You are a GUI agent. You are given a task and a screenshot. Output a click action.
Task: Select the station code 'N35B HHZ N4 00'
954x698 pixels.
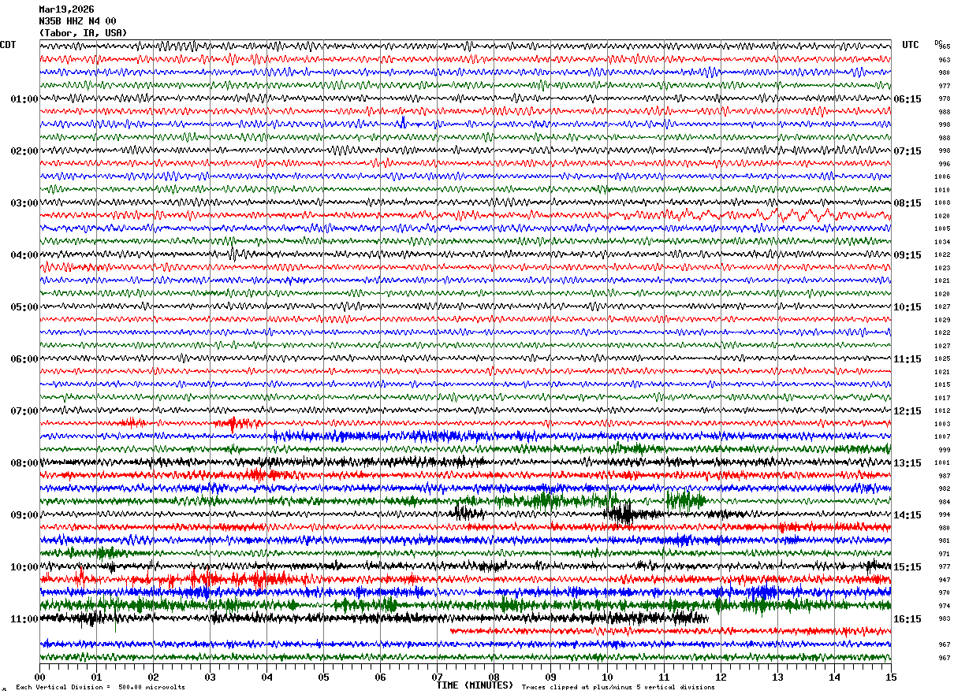[77, 21]
